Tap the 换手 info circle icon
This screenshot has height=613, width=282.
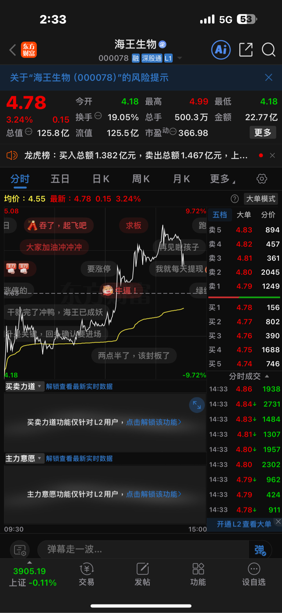click(x=98, y=116)
